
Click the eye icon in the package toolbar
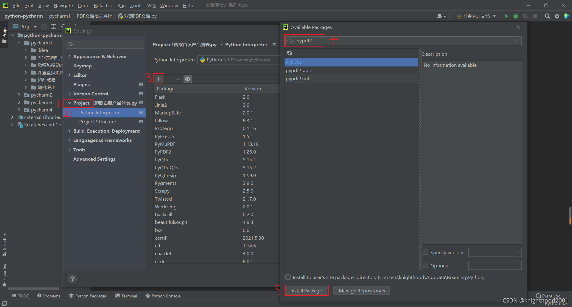[187, 79]
